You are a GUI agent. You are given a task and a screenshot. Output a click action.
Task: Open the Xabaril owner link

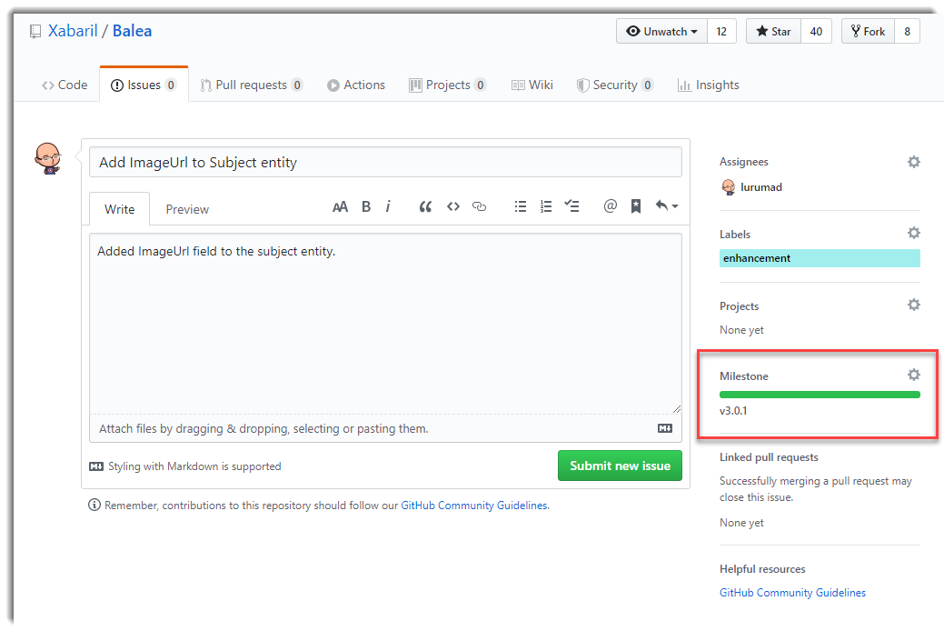73,31
